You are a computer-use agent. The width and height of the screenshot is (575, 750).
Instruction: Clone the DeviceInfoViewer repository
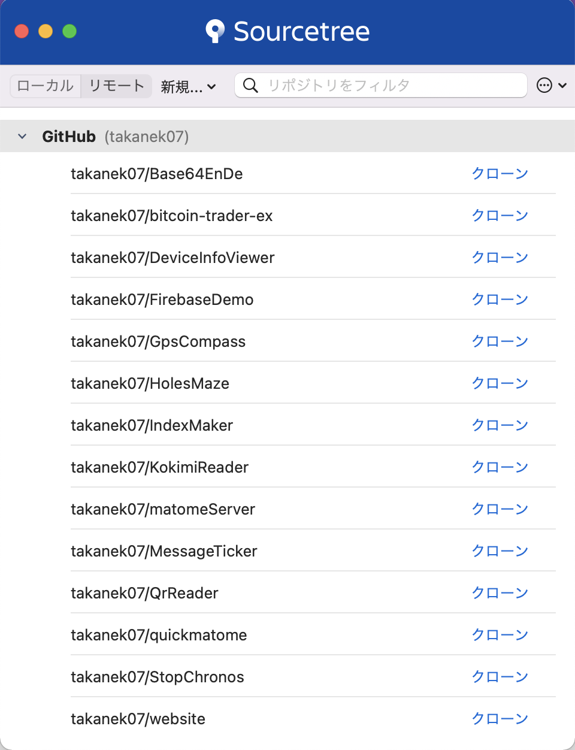pyautogui.click(x=500, y=258)
